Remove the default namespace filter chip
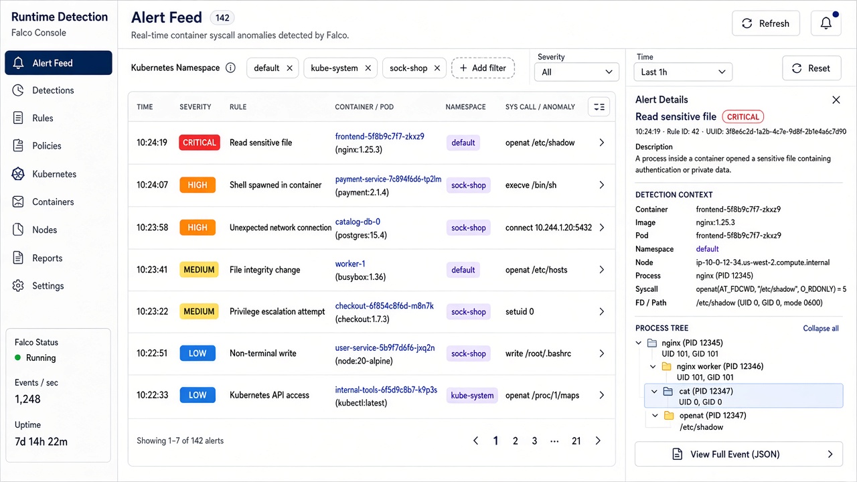 [289, 68]
